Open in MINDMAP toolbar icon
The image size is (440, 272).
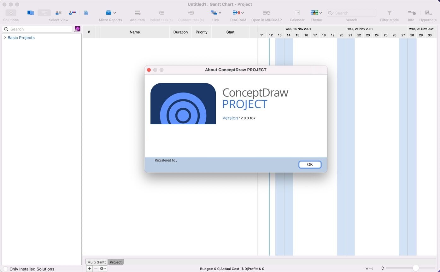[x=266, y=13]
